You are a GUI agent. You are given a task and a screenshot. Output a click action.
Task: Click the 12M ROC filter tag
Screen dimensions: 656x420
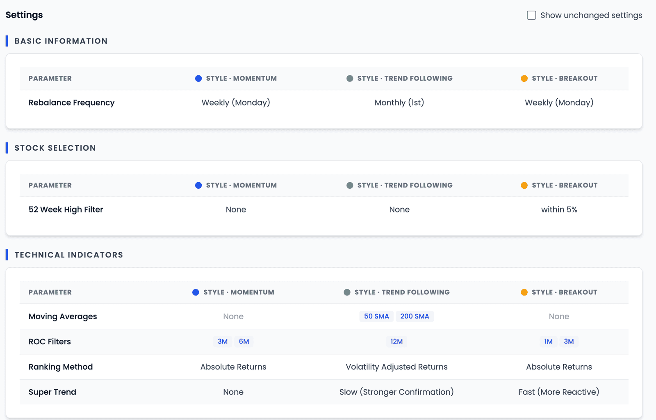pyautogui.click(x=396, y=341)
